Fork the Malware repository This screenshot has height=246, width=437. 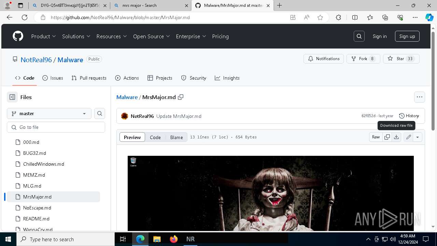click(363, 59)
